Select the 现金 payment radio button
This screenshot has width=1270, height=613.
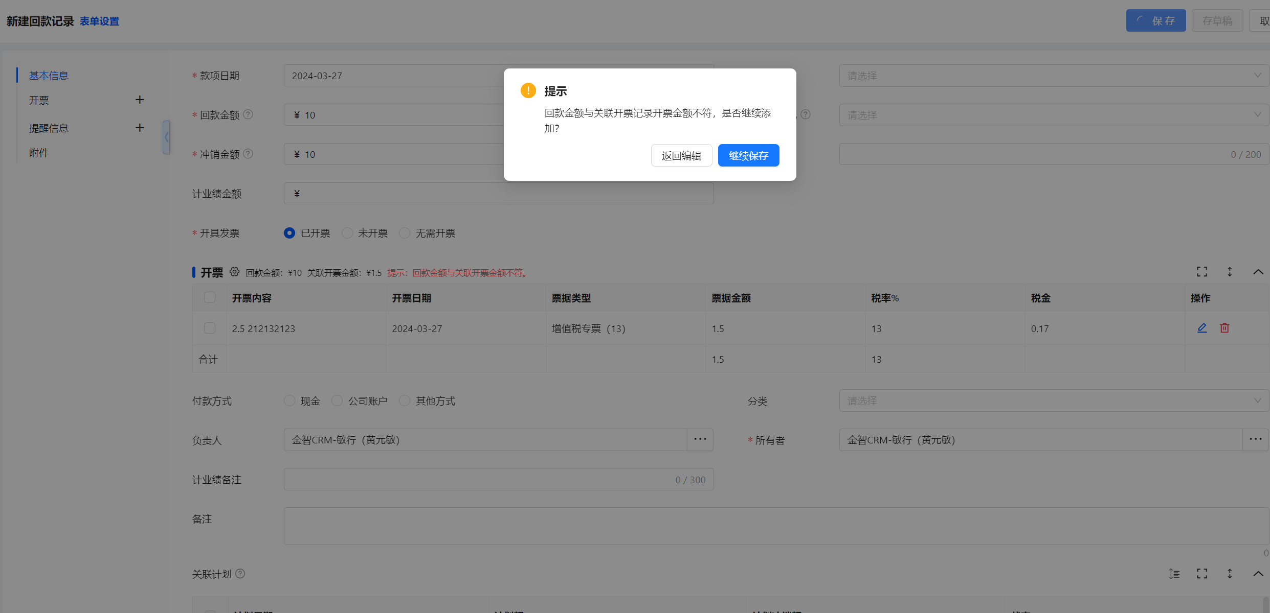point(289,400)
